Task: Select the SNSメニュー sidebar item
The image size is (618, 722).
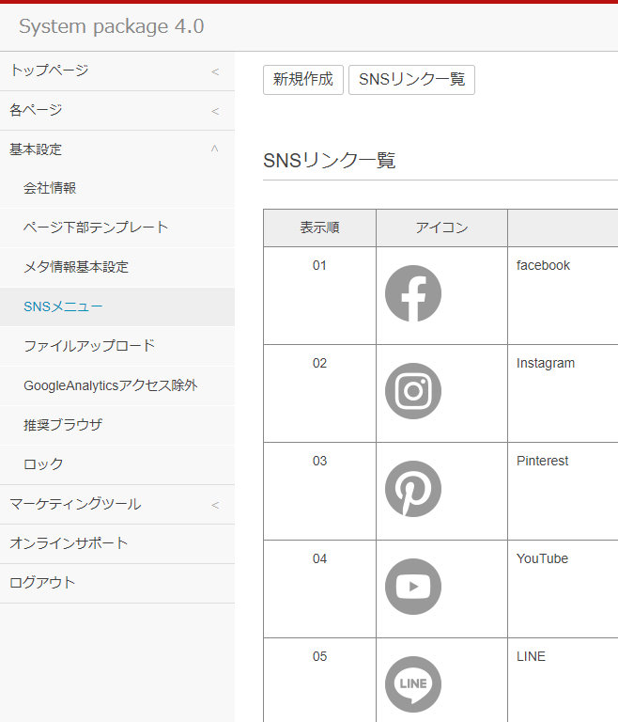Action: coord(116,306)
